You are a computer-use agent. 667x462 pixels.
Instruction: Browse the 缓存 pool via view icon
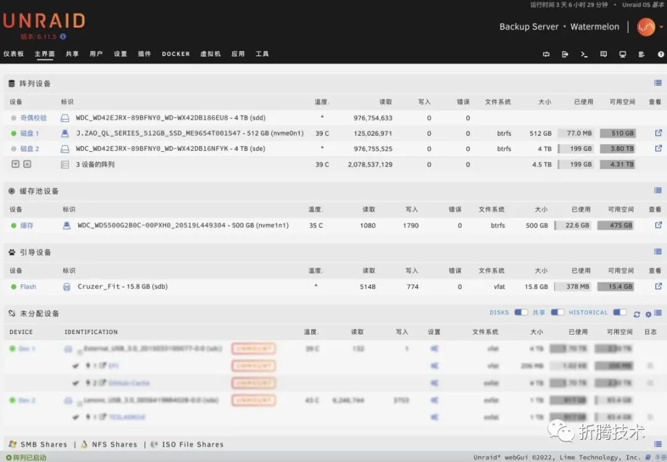click(x=658, y=225)
